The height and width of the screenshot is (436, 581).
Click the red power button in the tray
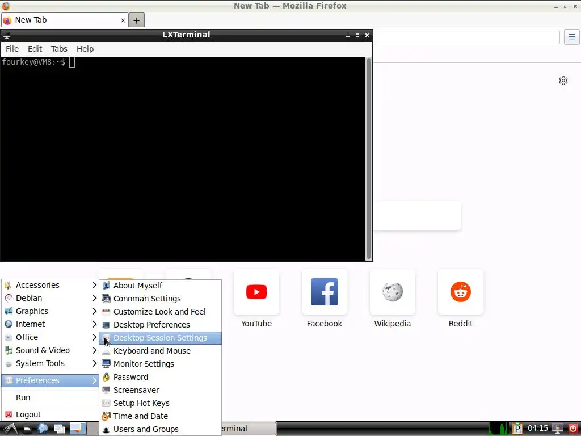(572, 429)
